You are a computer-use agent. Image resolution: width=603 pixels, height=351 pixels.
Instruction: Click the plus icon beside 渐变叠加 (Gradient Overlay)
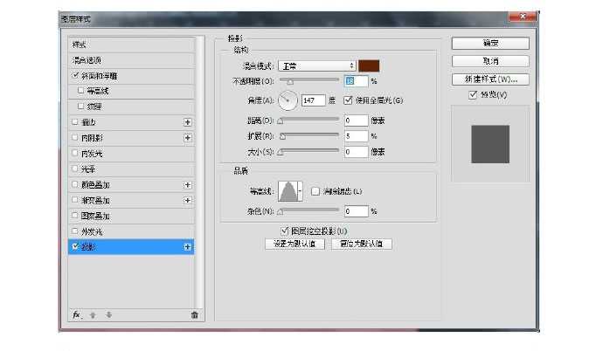coord(187,201)
